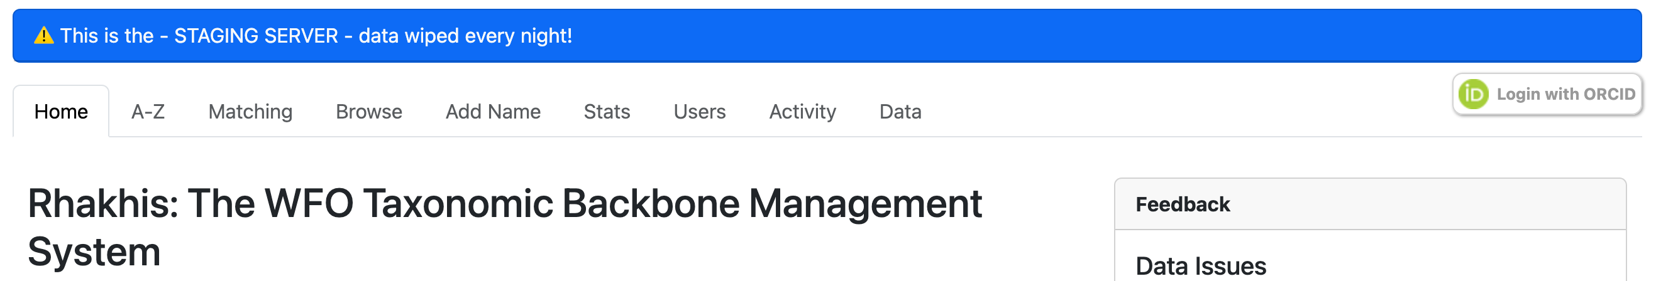This screenshot has width=1656, height=281.
Task: View the Stats tab
Action: (x=607, y=112)
